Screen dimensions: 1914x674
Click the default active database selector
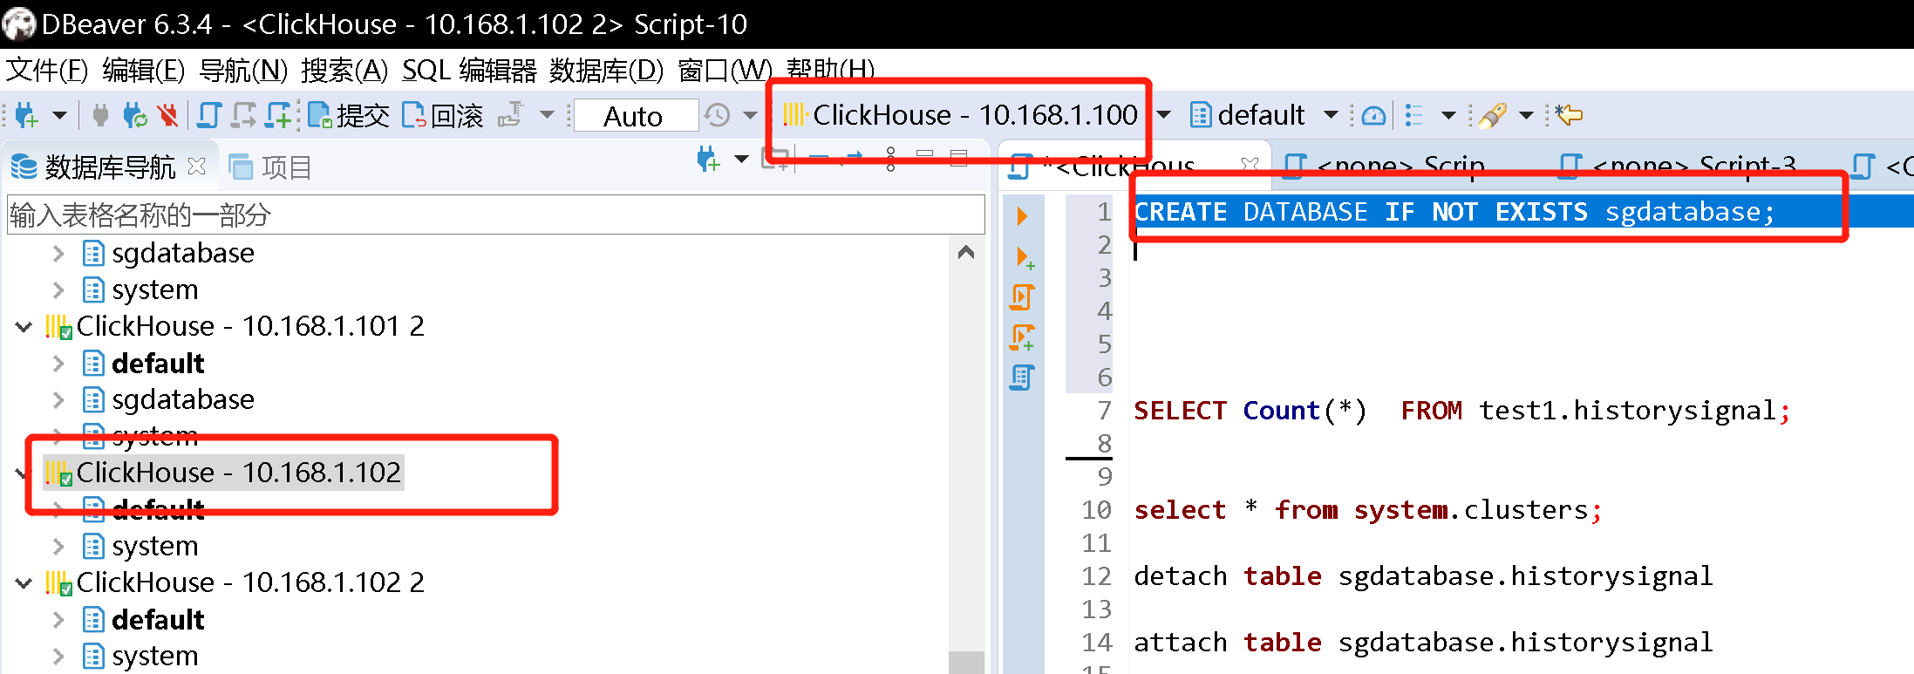(1248, 114)
